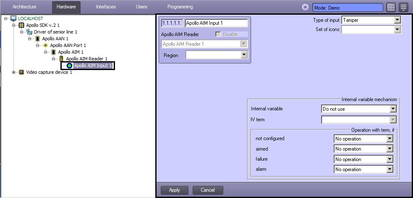The image size is (413, 198).
Task: Switch to the Hardware tab
Action: pos(66,7)
